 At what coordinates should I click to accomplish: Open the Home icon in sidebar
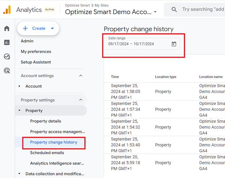[x=7, y=28]
